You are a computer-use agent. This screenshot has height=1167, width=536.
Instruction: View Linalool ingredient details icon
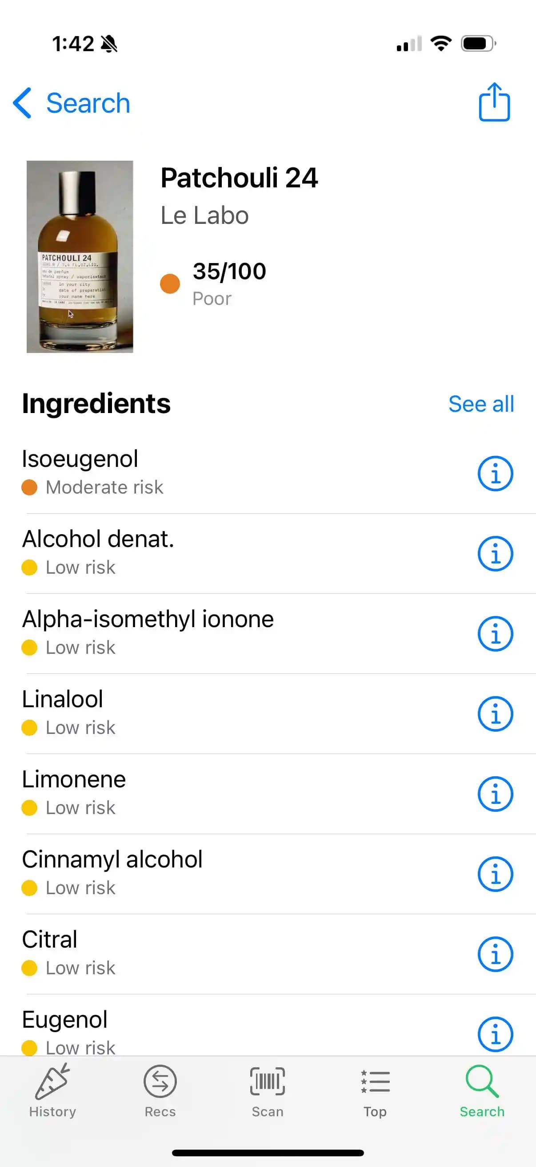pyautogui.click(x=495, y=713)
